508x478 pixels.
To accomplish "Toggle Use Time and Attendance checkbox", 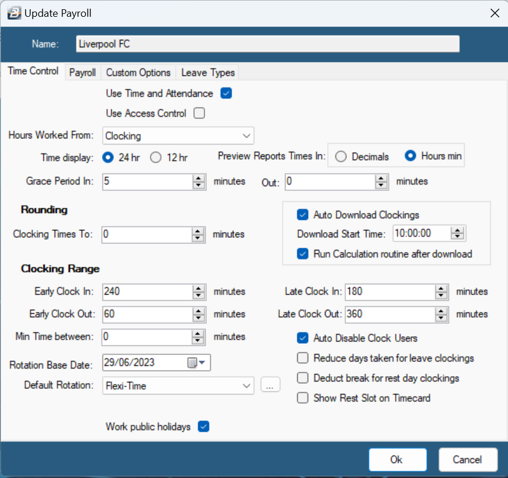I will (x=226, y=94).
